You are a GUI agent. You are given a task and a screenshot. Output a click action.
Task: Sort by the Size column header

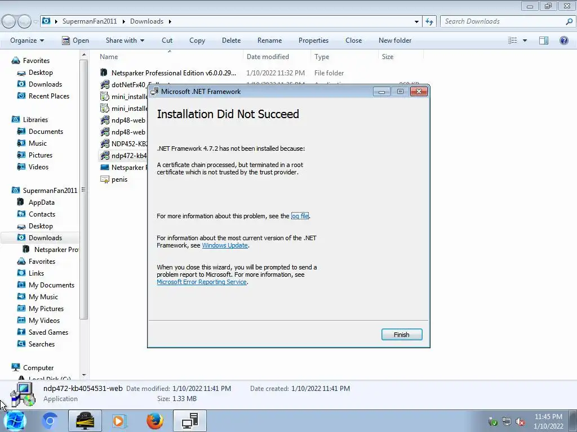pyautogui.click(x=388, y=57)
